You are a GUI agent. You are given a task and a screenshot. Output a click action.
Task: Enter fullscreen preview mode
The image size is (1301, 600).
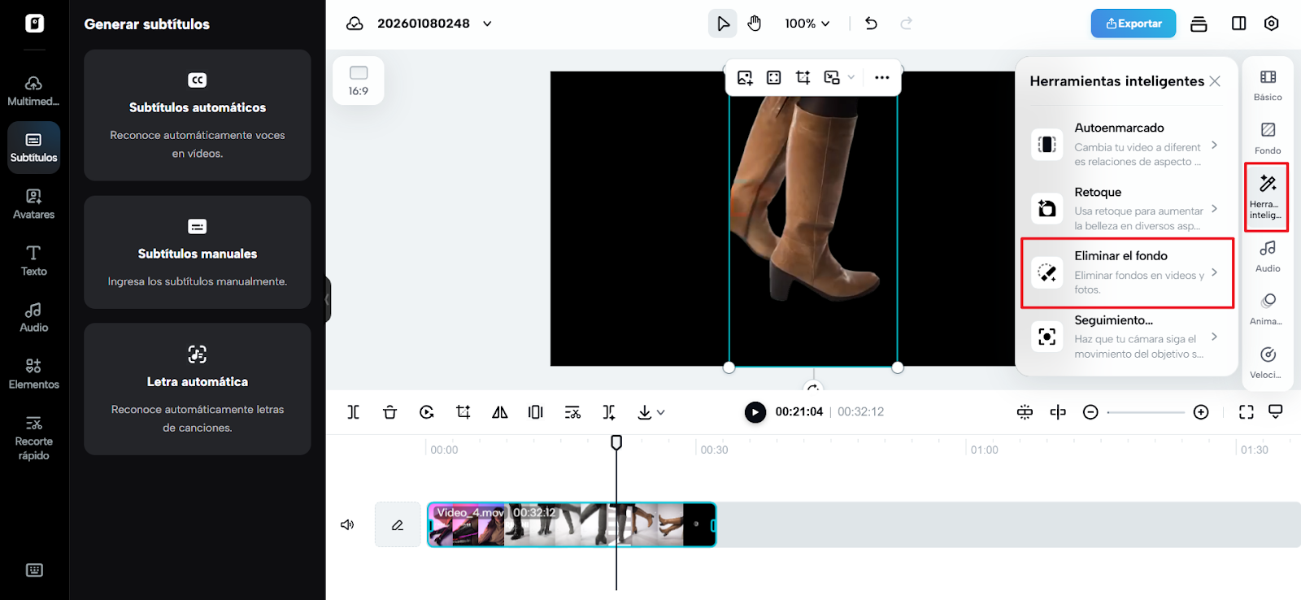tap(1246, 412)
